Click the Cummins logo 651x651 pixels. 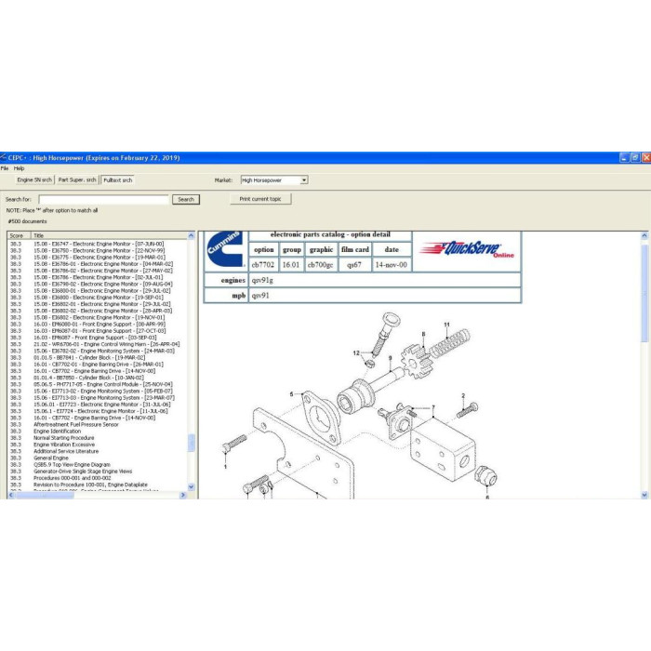(225, 249)
